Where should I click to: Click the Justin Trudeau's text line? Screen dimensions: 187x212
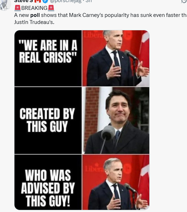coord(34,22)
